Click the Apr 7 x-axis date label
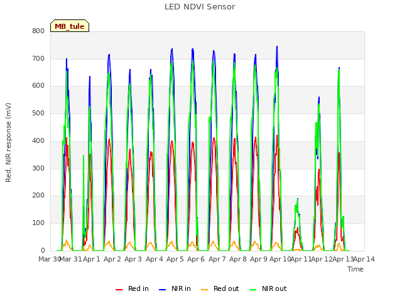 [217, 259]
